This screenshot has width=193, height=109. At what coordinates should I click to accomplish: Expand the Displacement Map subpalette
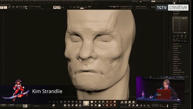coord(179,72)
